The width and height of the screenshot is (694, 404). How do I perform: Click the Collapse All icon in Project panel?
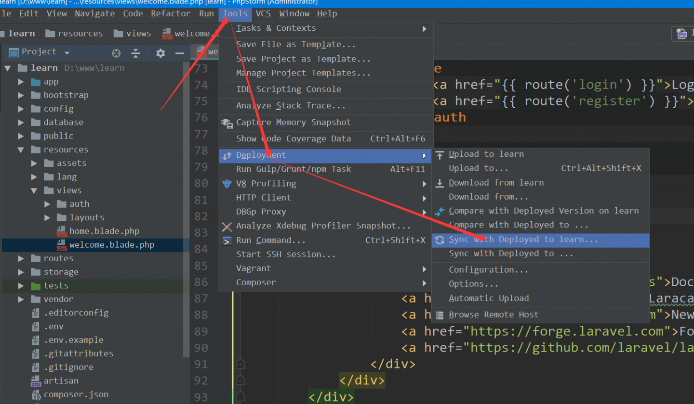click(136, 53)
